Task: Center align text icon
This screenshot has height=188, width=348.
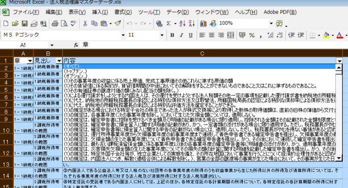Action: pos(211,35)
